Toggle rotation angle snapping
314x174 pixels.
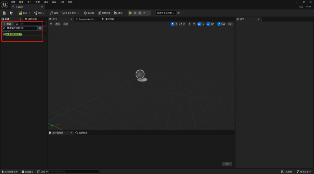(208, 24)
